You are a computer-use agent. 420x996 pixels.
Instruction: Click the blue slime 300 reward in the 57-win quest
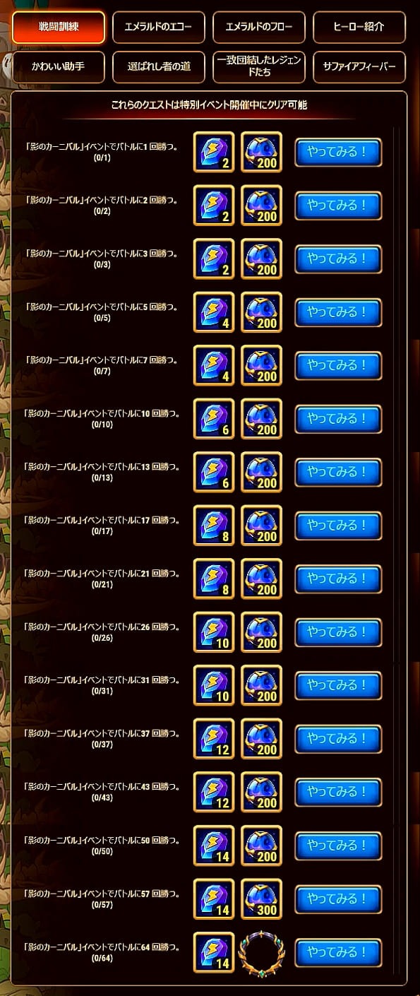[x=262, y=899]
